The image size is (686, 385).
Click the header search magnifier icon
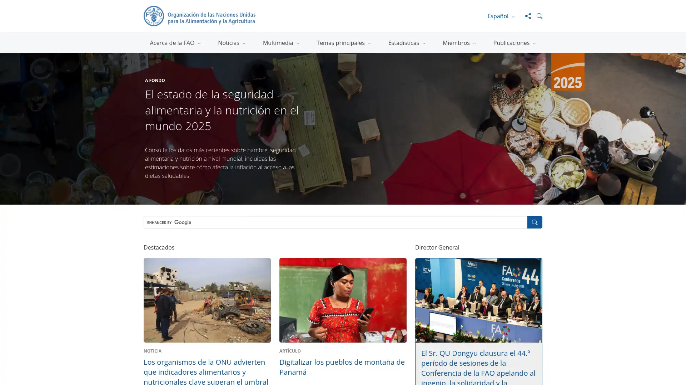click(540, 16)
